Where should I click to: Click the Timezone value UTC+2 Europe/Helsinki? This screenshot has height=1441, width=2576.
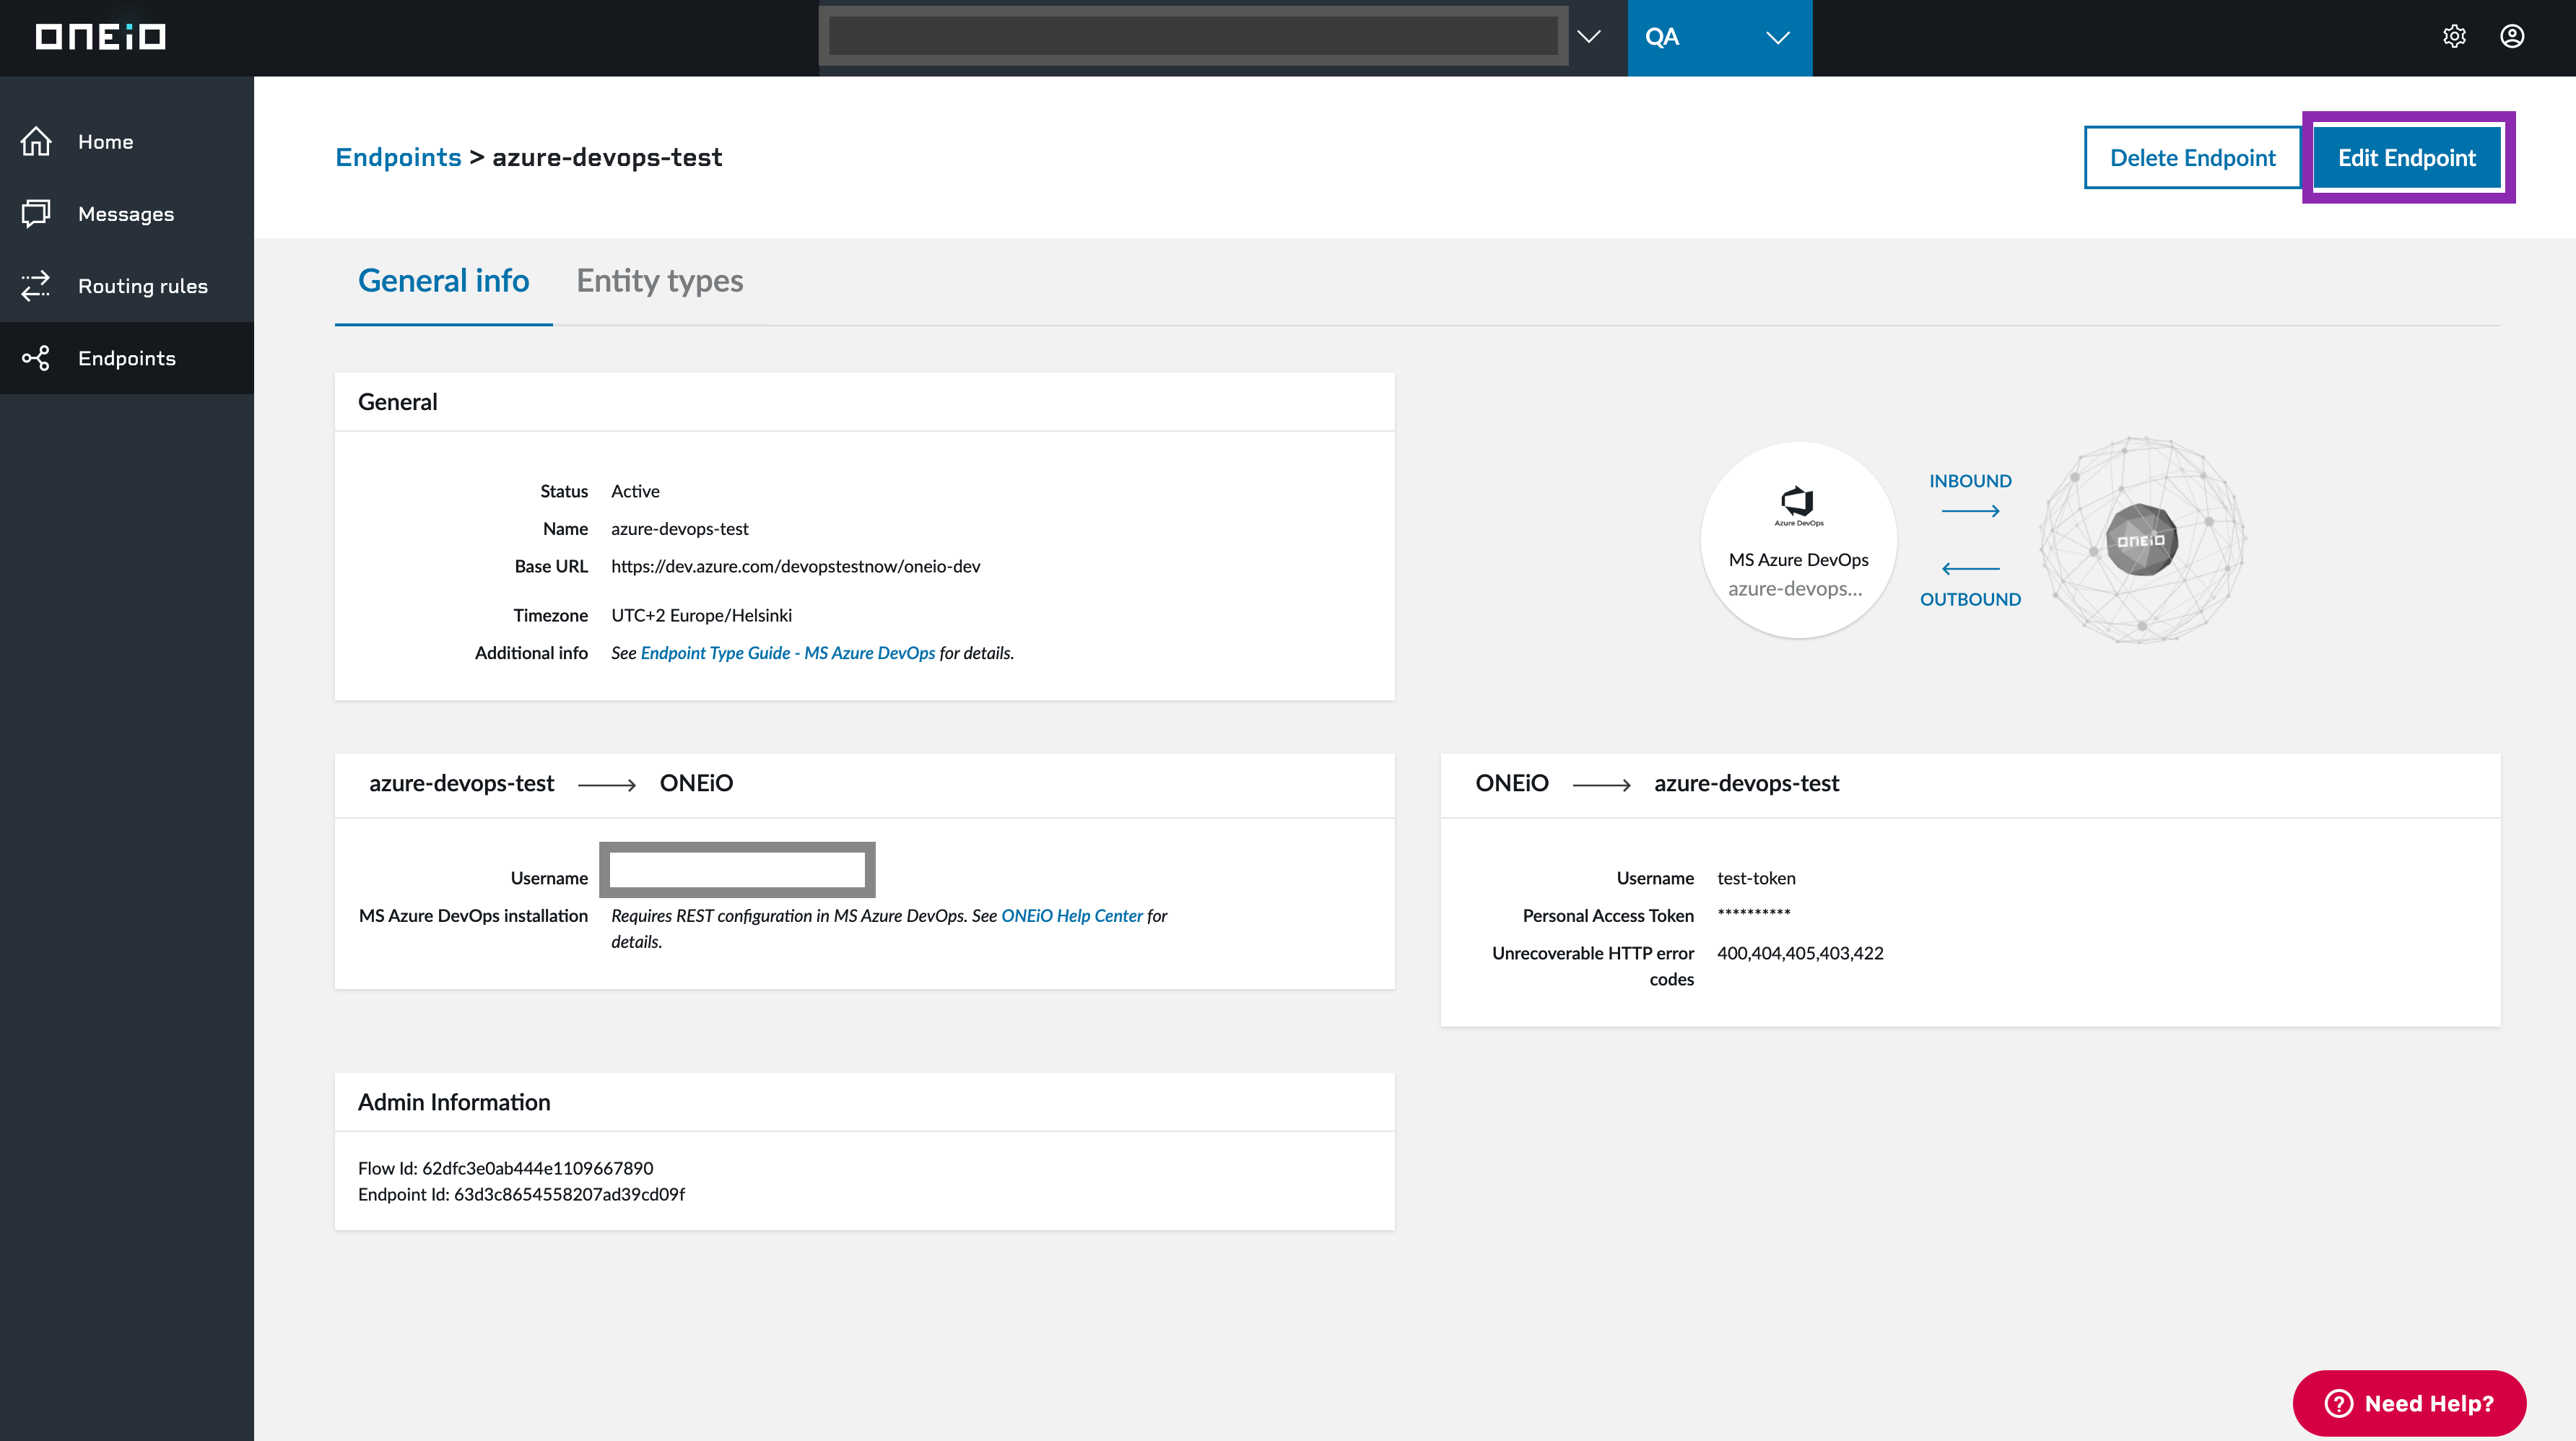(x=701, y=615)
